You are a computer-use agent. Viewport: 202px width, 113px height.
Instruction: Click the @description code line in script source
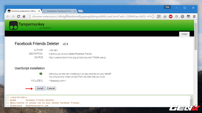(x=44, y=103)
